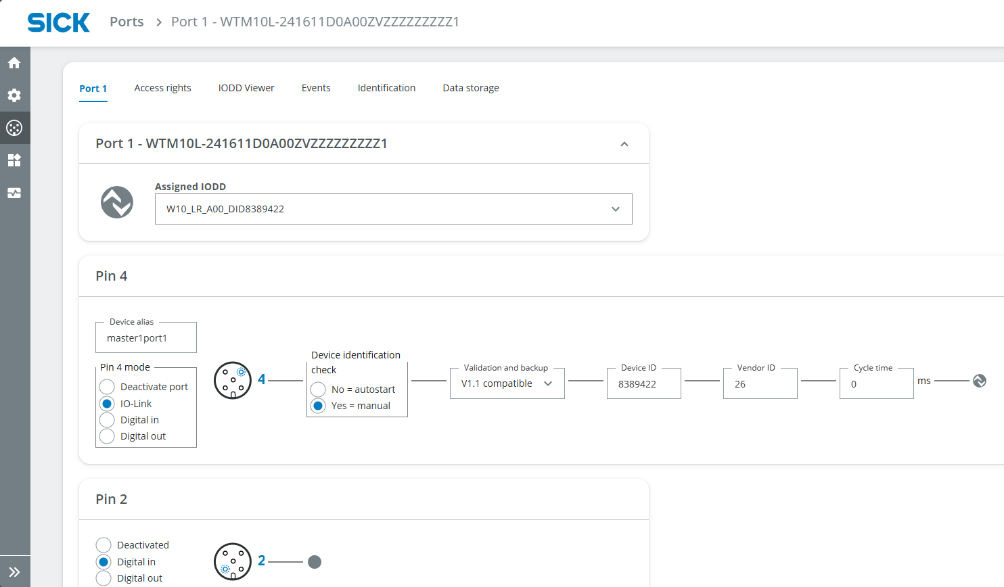Click the Device ID field
The height and width of the screenshot is (587, 1004).
(x=644, y=383)
